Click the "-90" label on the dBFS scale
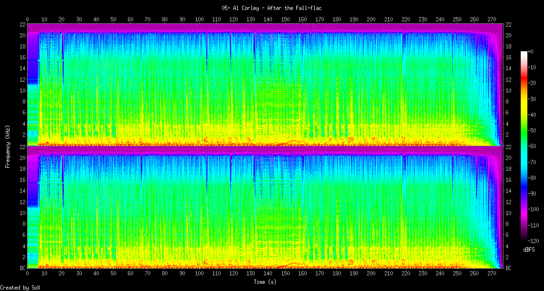 point(534,194)
